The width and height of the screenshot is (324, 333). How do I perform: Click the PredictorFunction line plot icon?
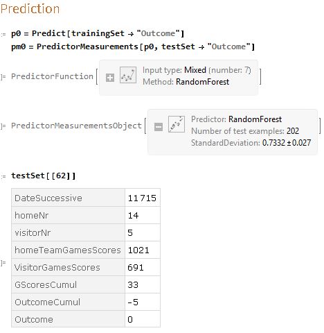tap(128, 75)
